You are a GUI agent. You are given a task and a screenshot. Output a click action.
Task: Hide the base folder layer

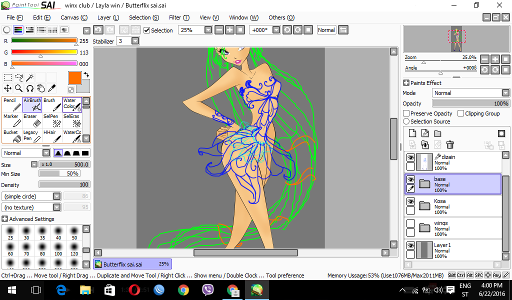pos(411,180)
